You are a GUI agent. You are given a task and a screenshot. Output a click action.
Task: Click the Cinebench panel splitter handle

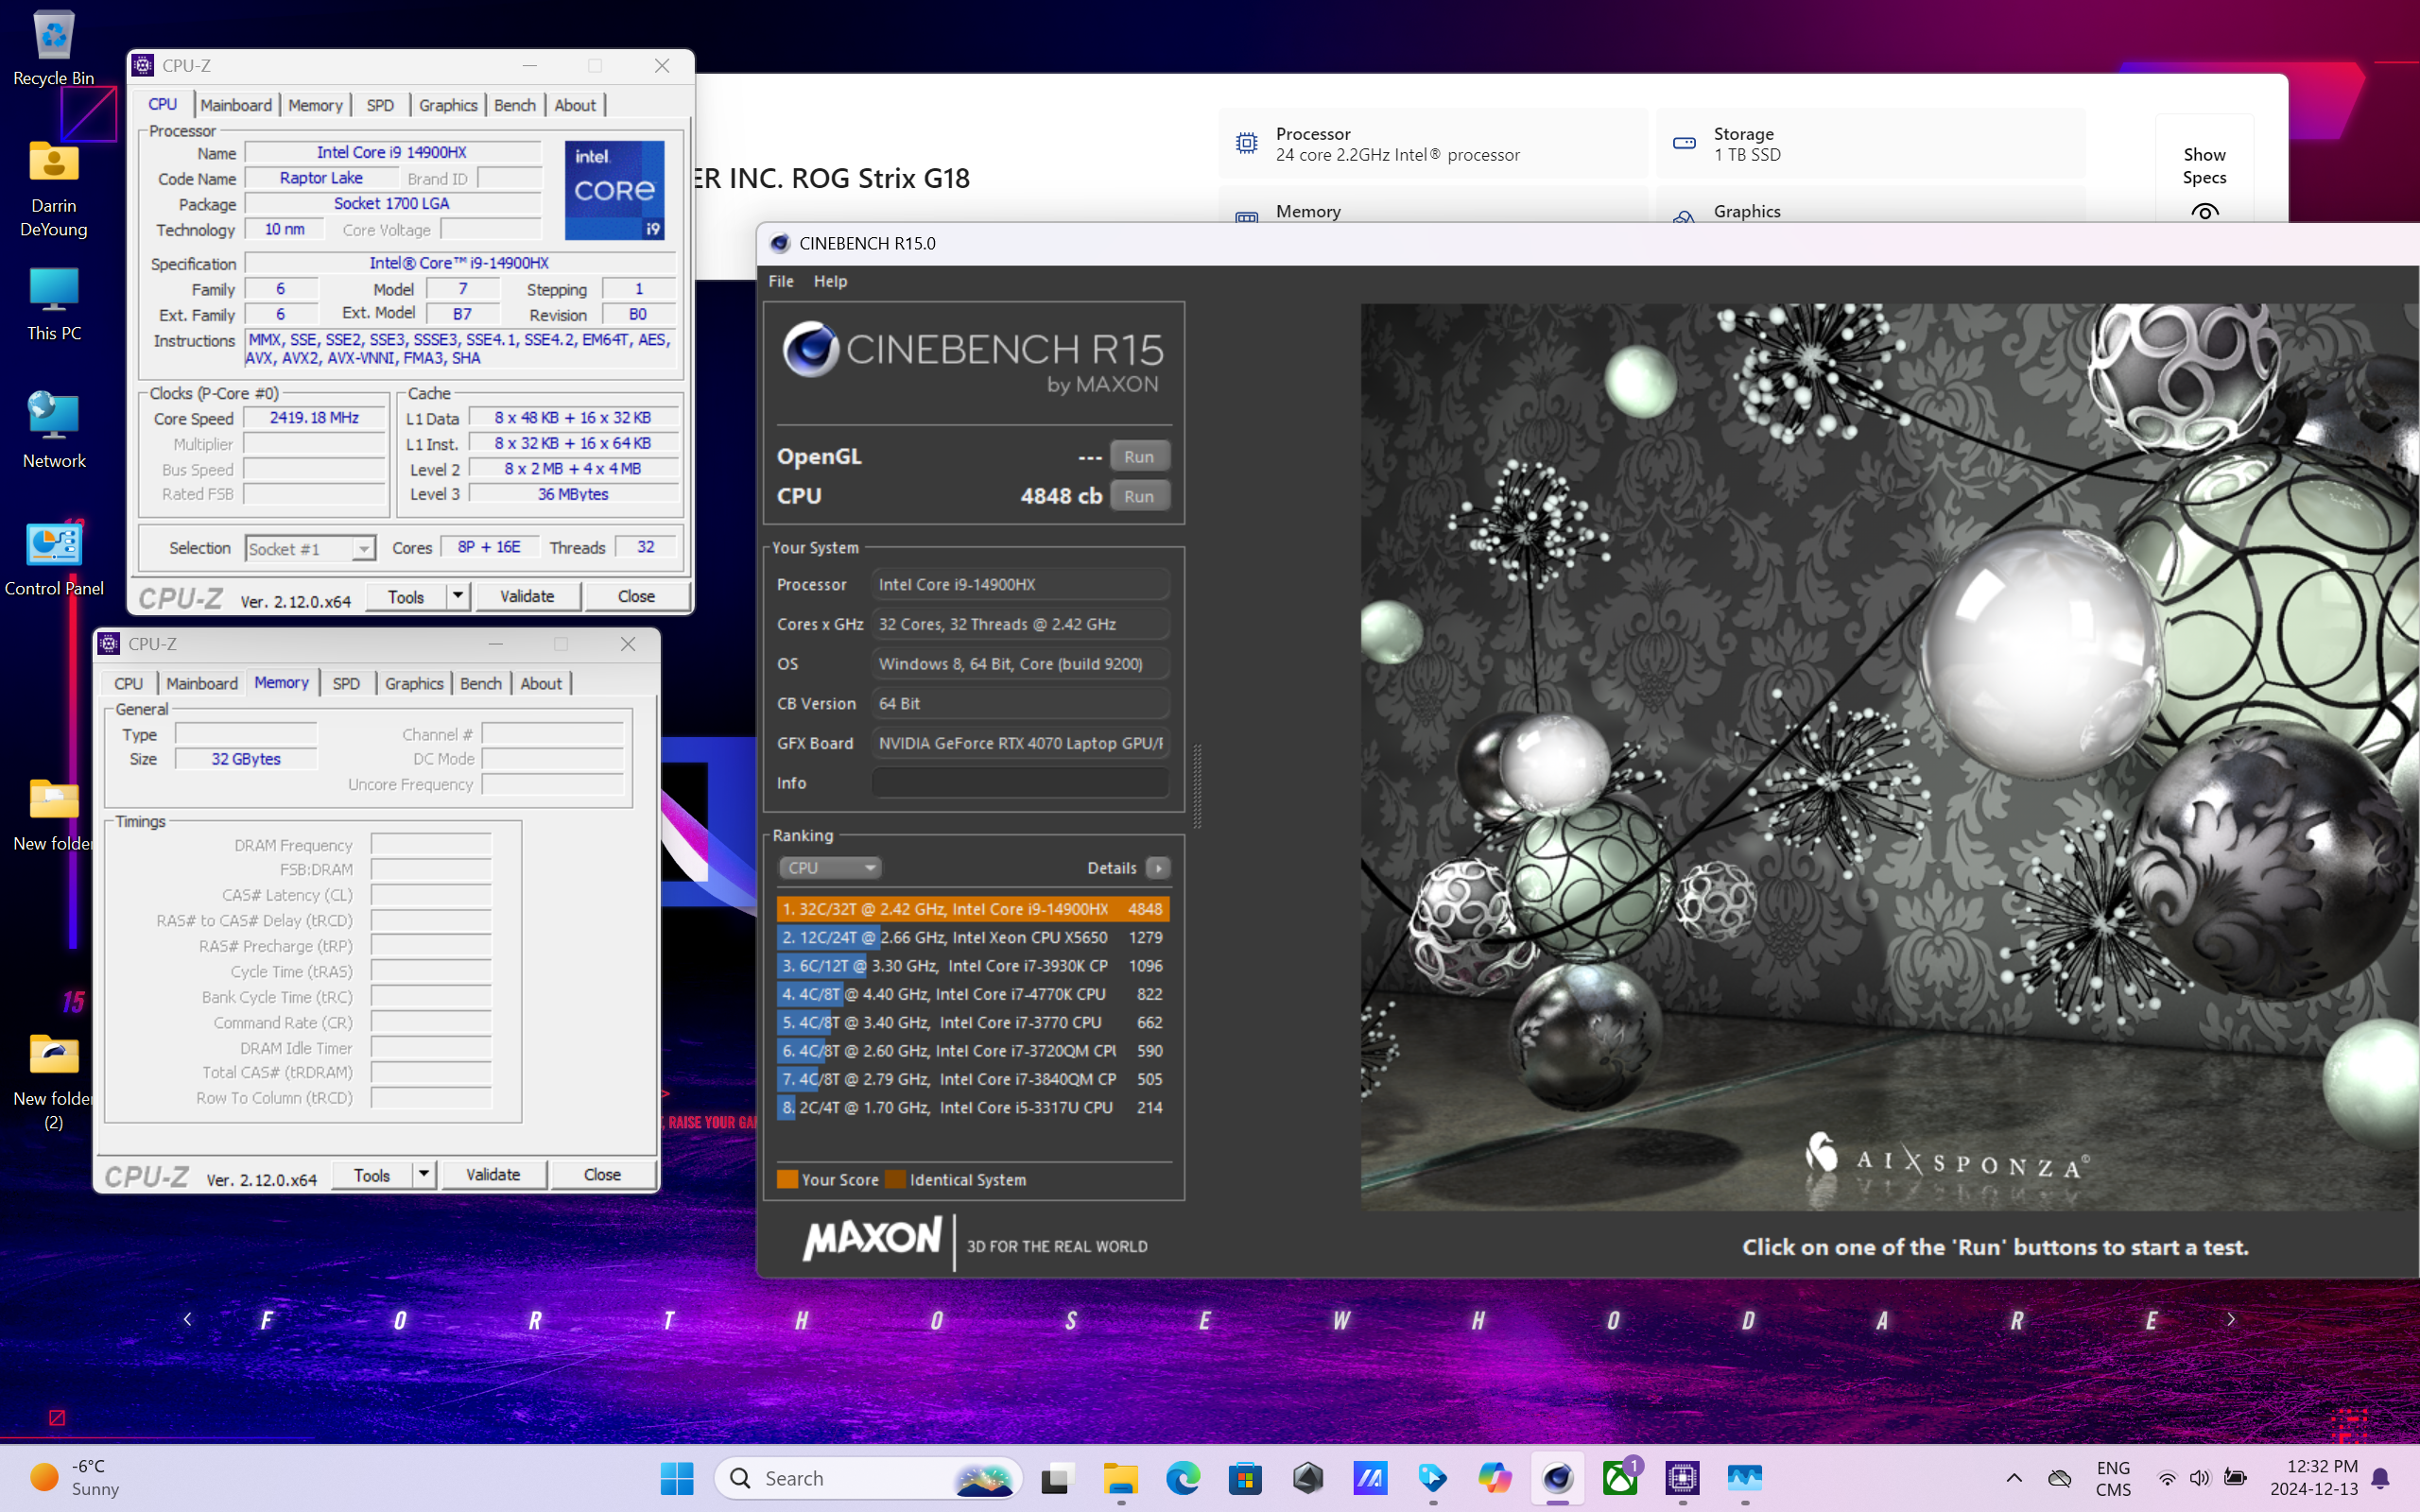pos(1197,786)
